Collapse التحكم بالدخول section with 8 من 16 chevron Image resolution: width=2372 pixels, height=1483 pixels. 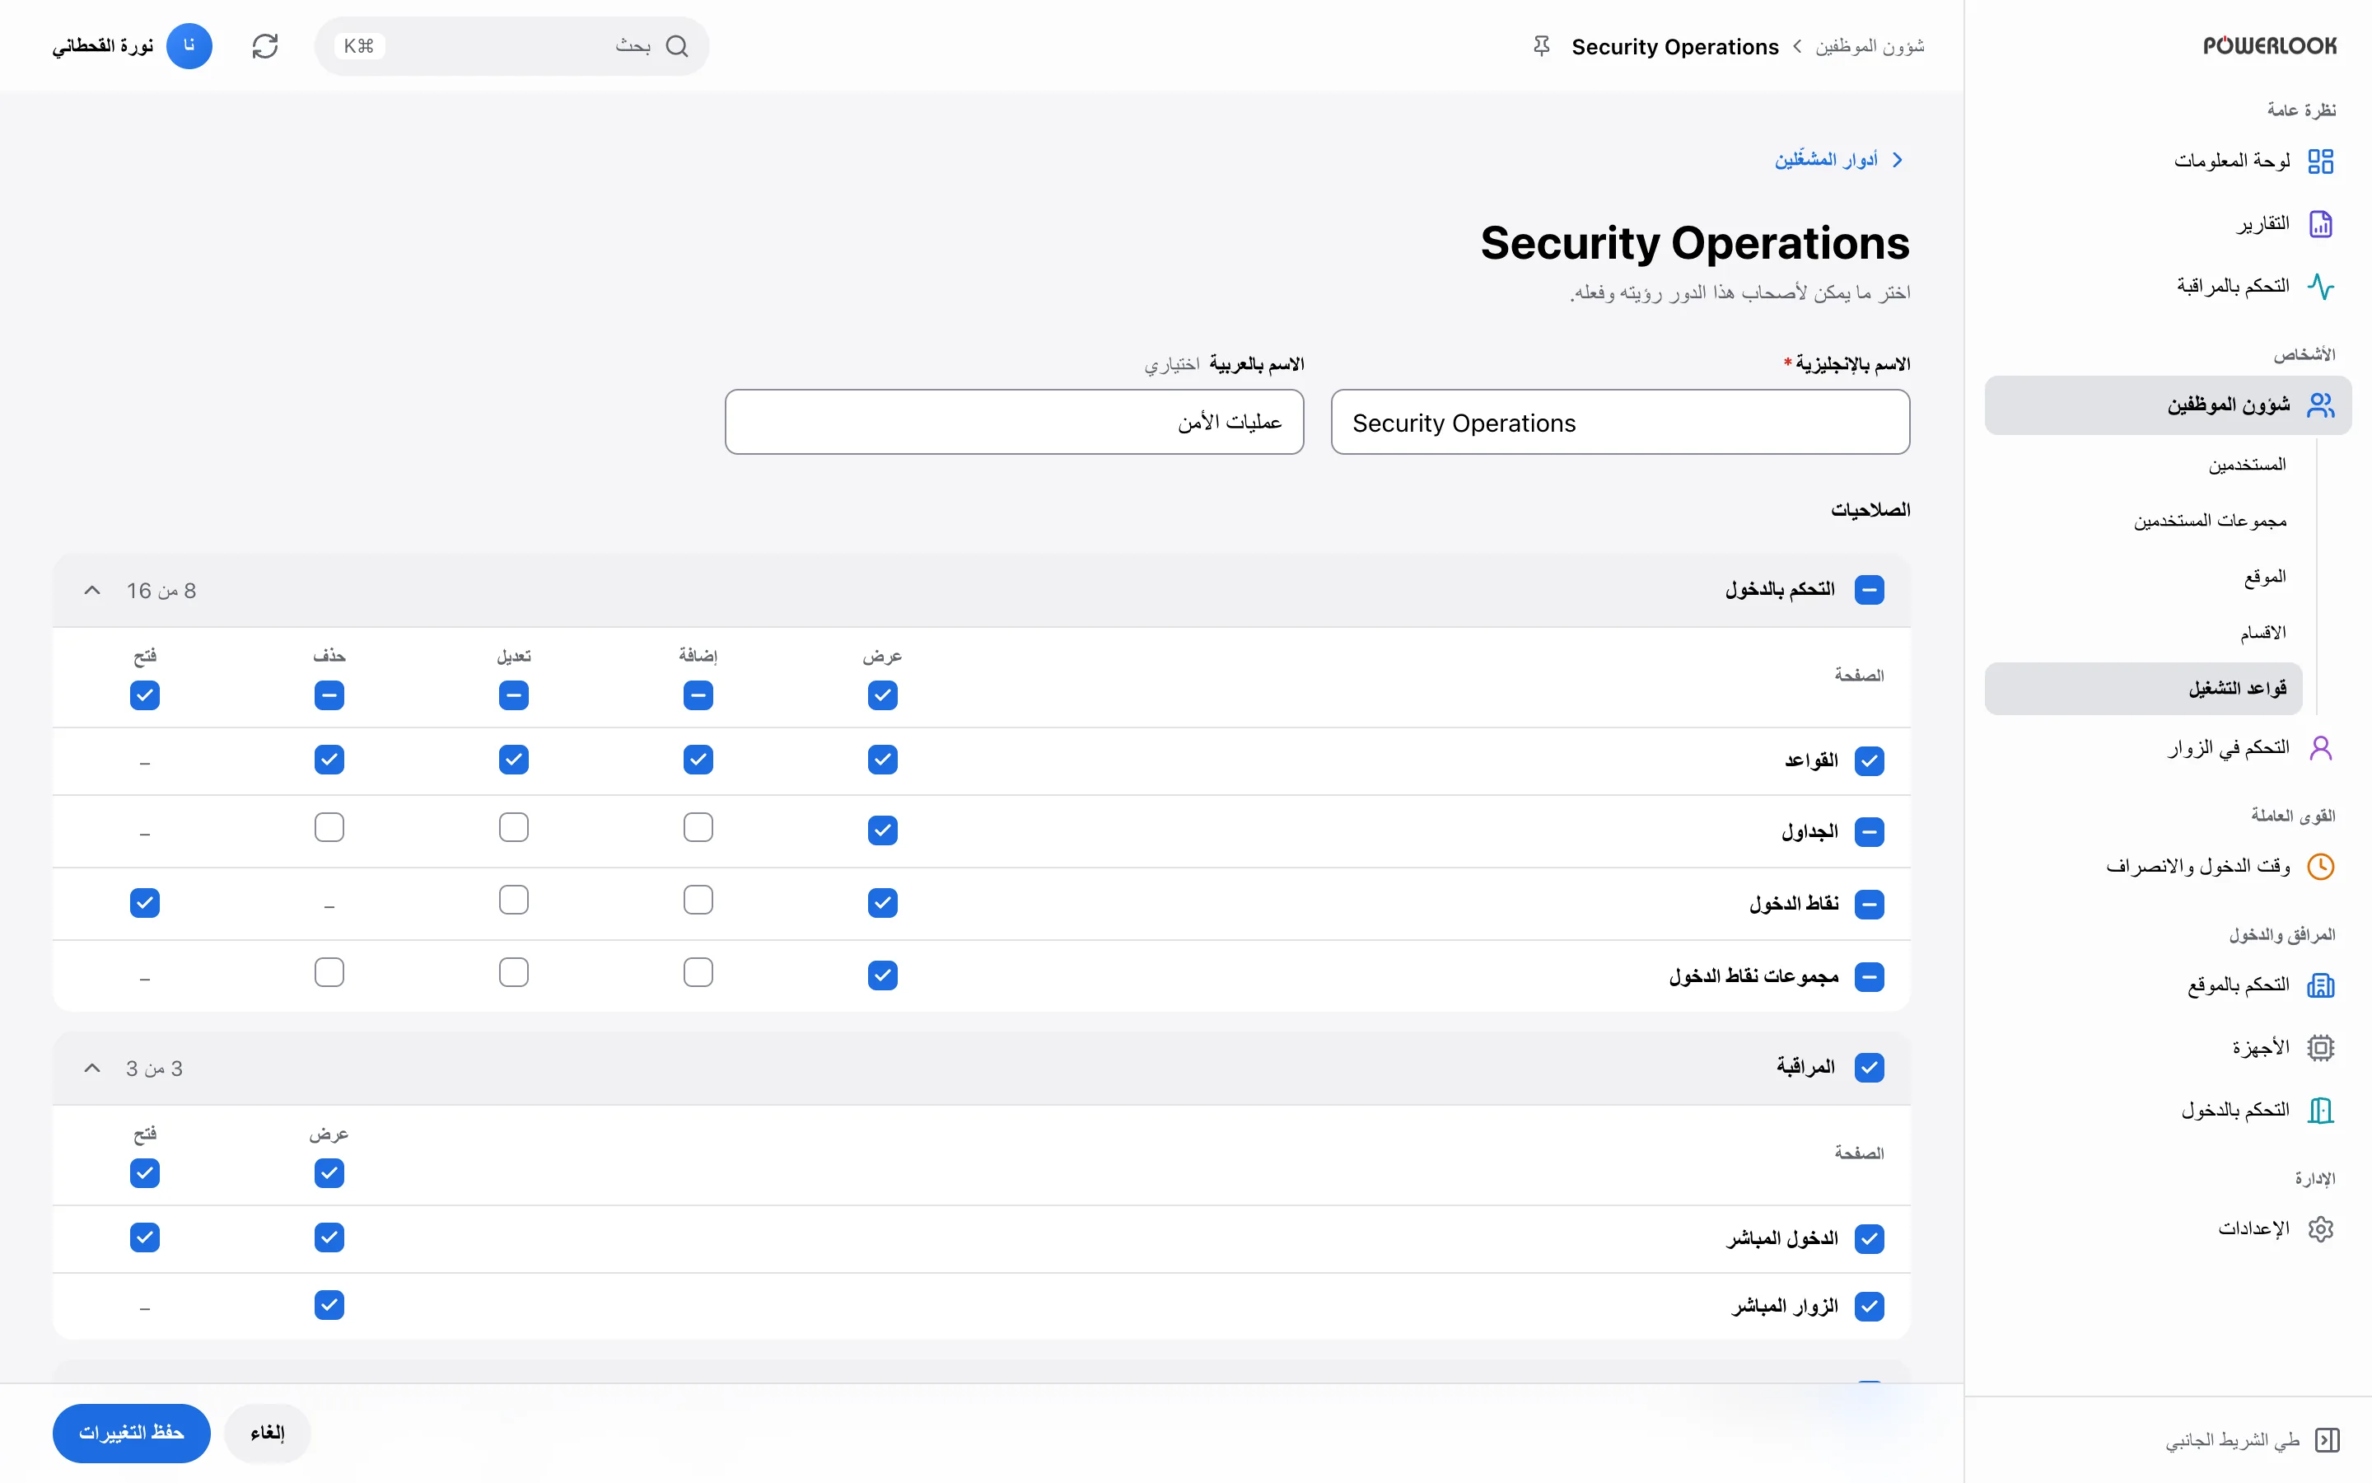coord(92,591)
